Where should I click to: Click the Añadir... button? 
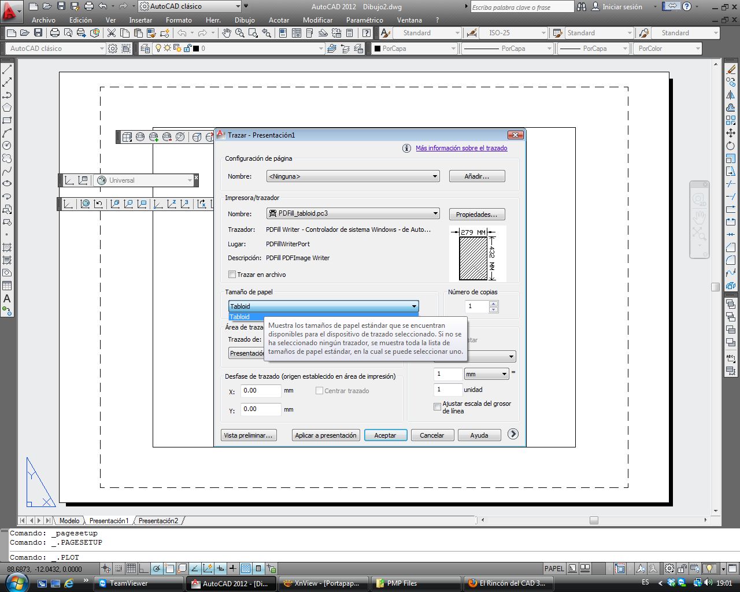(x=477, y=176)
